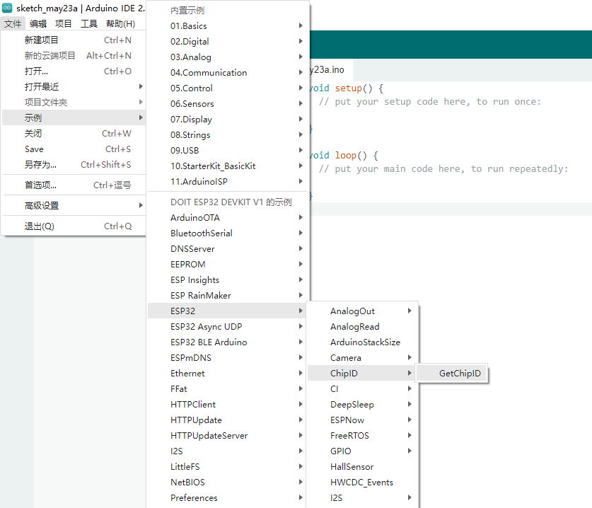592x508 pixels.
Task: Open ChipID submenu
Action: [x=362, y=373]
